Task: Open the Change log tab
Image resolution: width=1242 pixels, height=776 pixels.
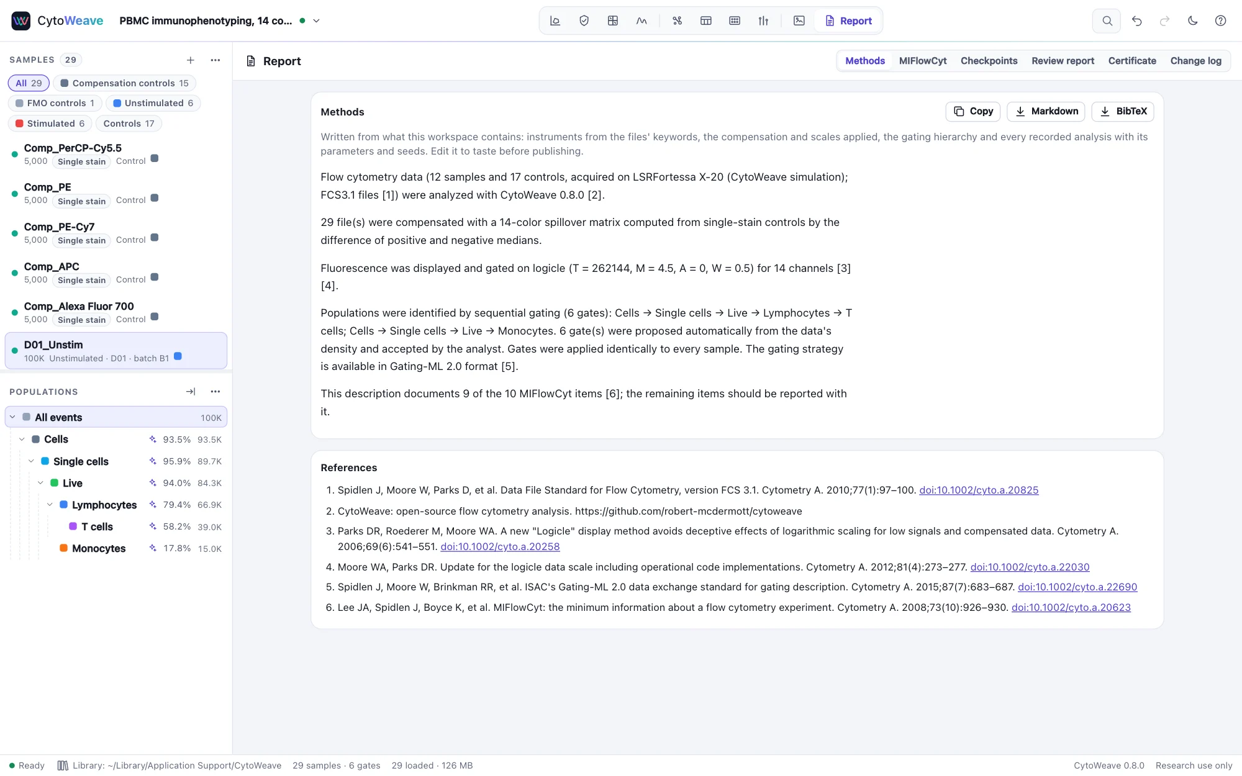Action: click(1195, 61)
